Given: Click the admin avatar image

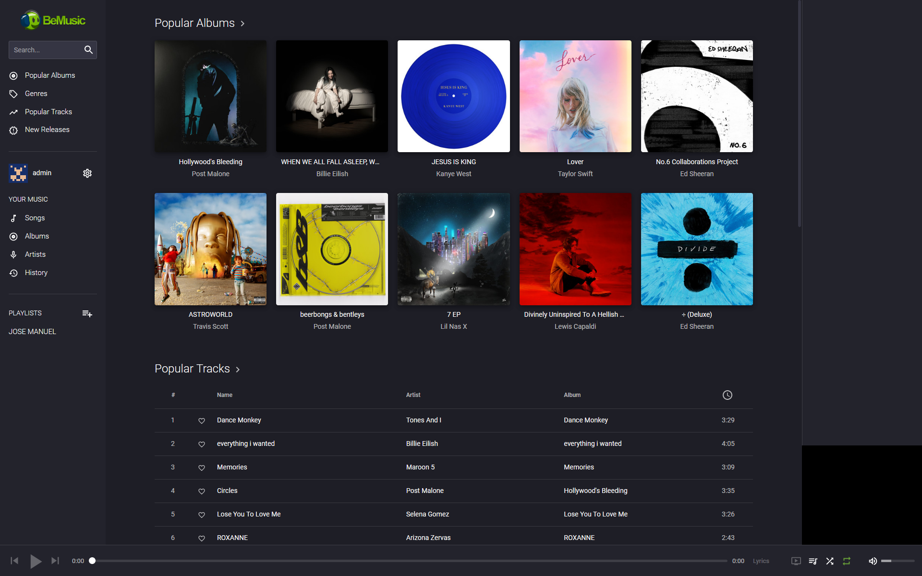Looking at the screenshot, I should click(18, 173).
